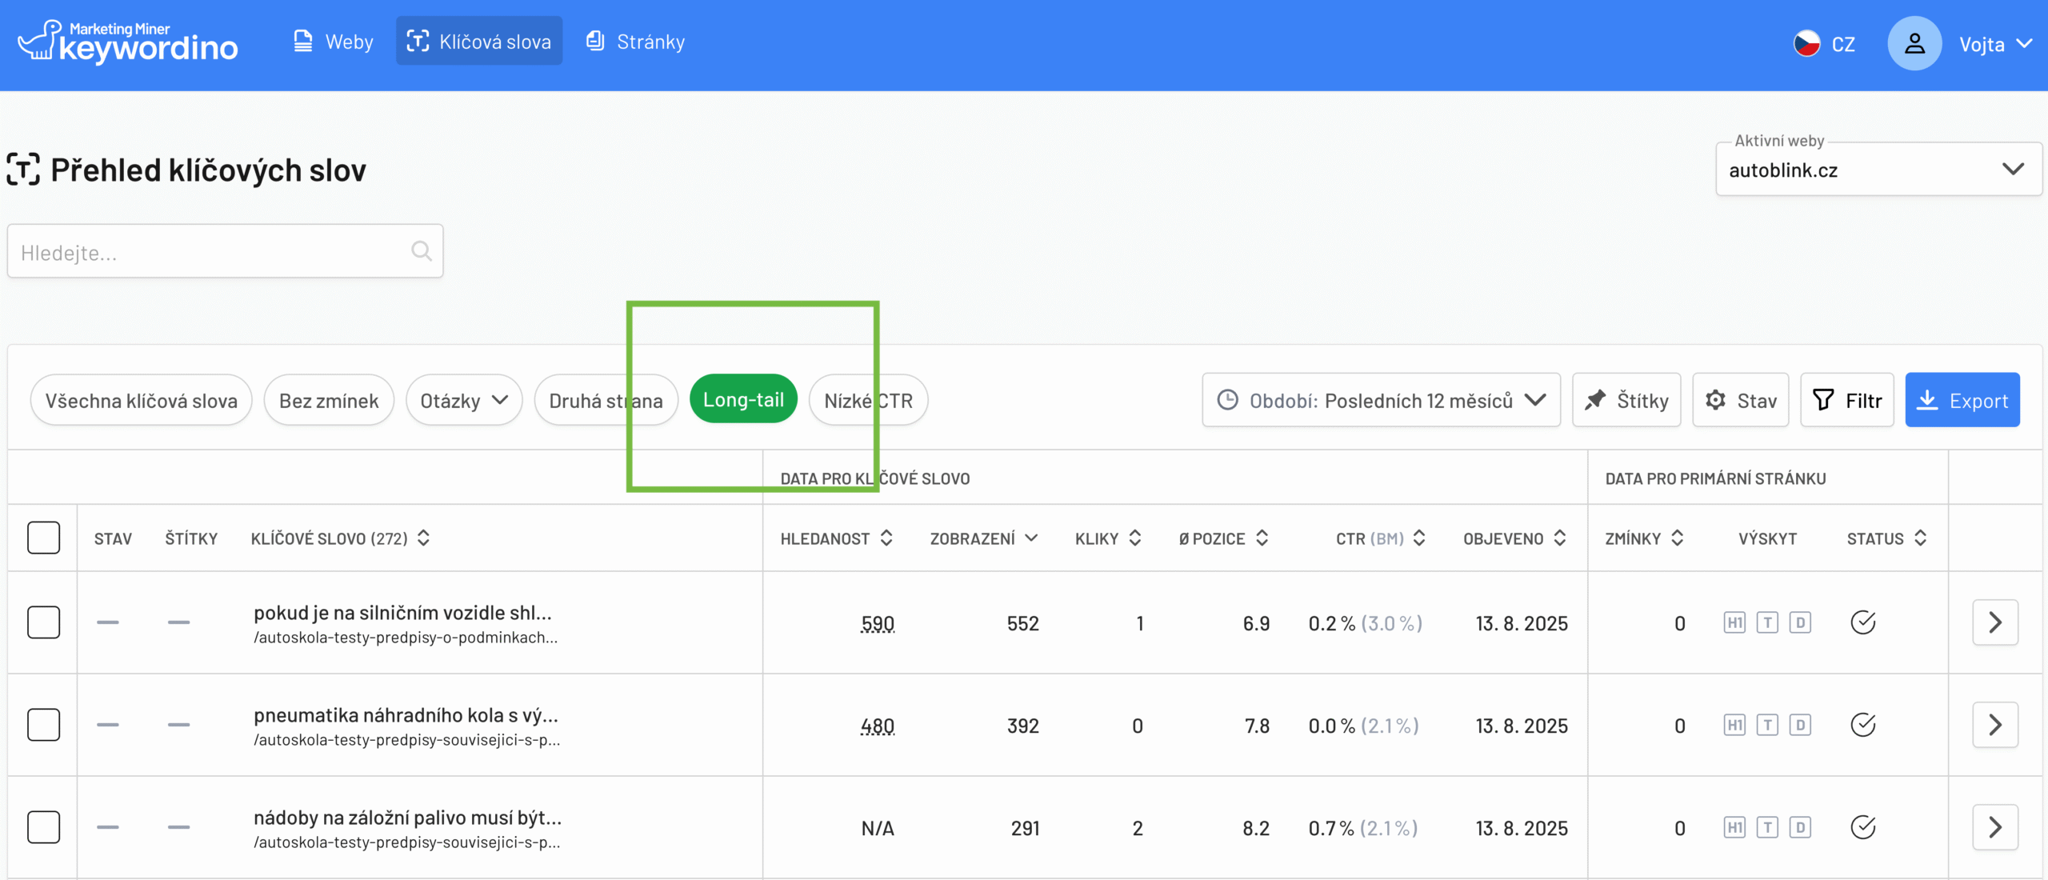Click the Czech flag language icon
The image size is (2048, 880).
coord(1807,43)
